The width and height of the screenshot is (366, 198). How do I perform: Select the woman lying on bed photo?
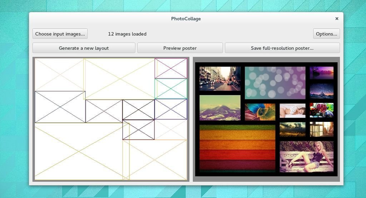click(x=292, y=111)
